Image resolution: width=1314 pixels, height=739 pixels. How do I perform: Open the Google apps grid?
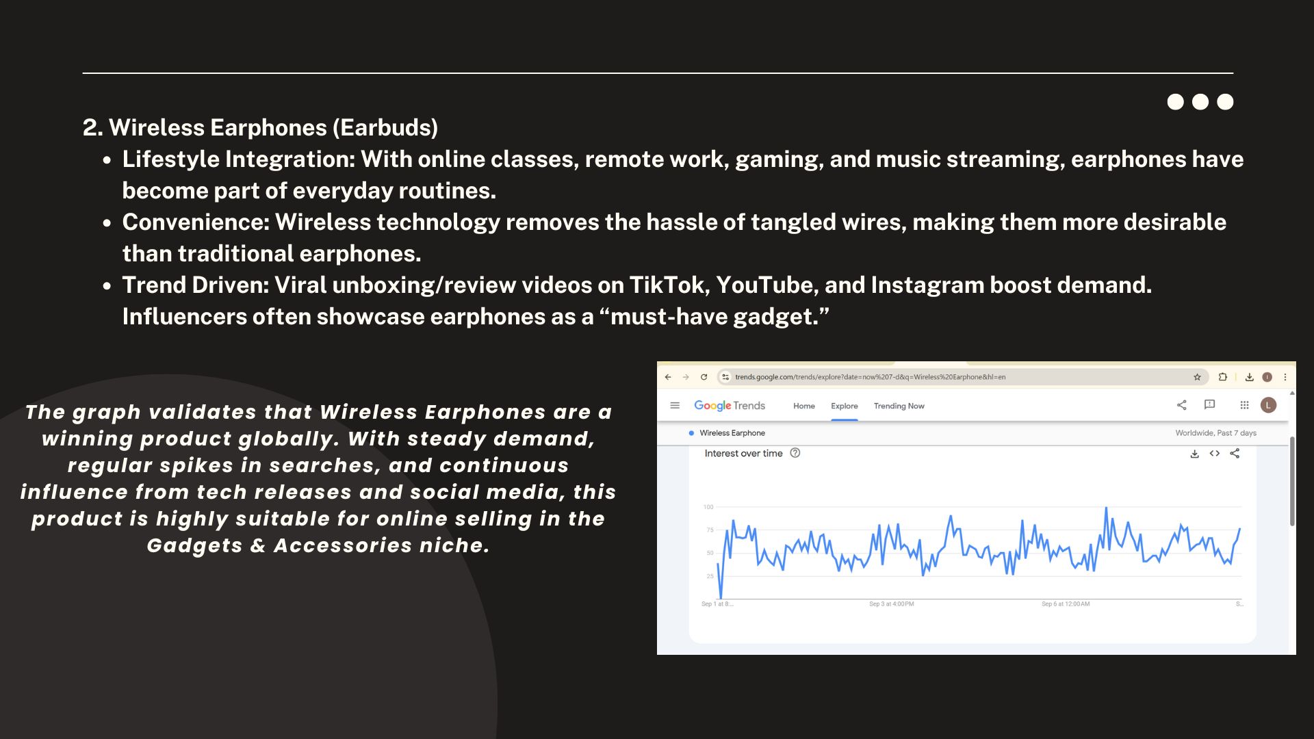pos(1244,405)
